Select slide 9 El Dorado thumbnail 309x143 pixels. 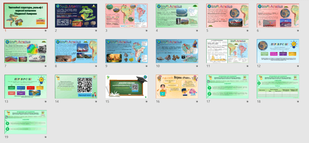click(127, 51)
